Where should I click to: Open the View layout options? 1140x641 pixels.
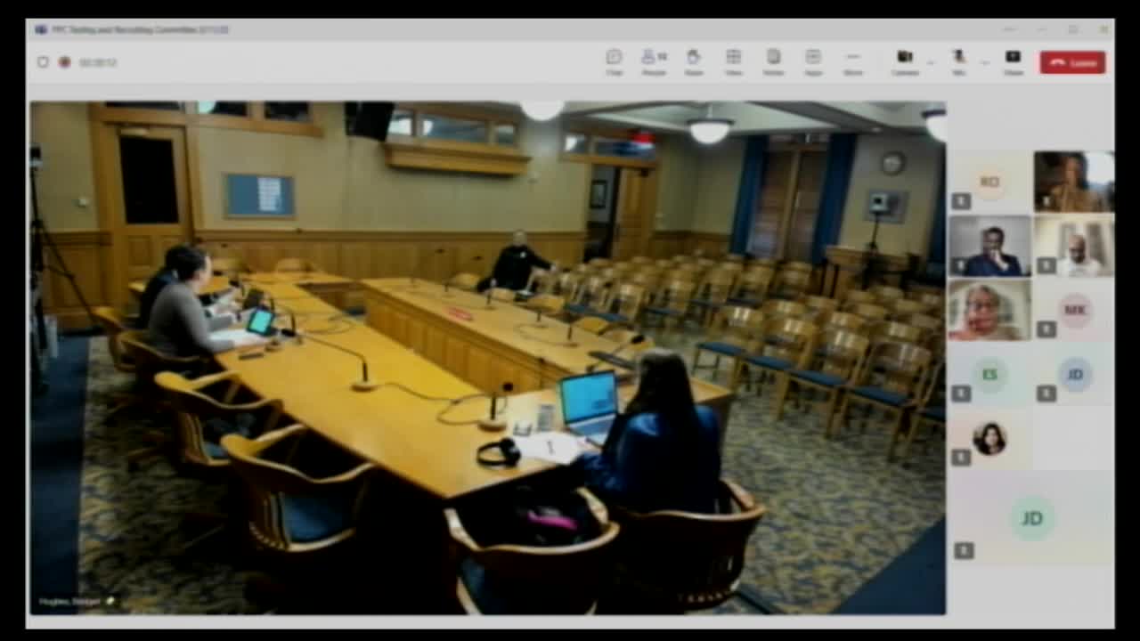point(733,61)
